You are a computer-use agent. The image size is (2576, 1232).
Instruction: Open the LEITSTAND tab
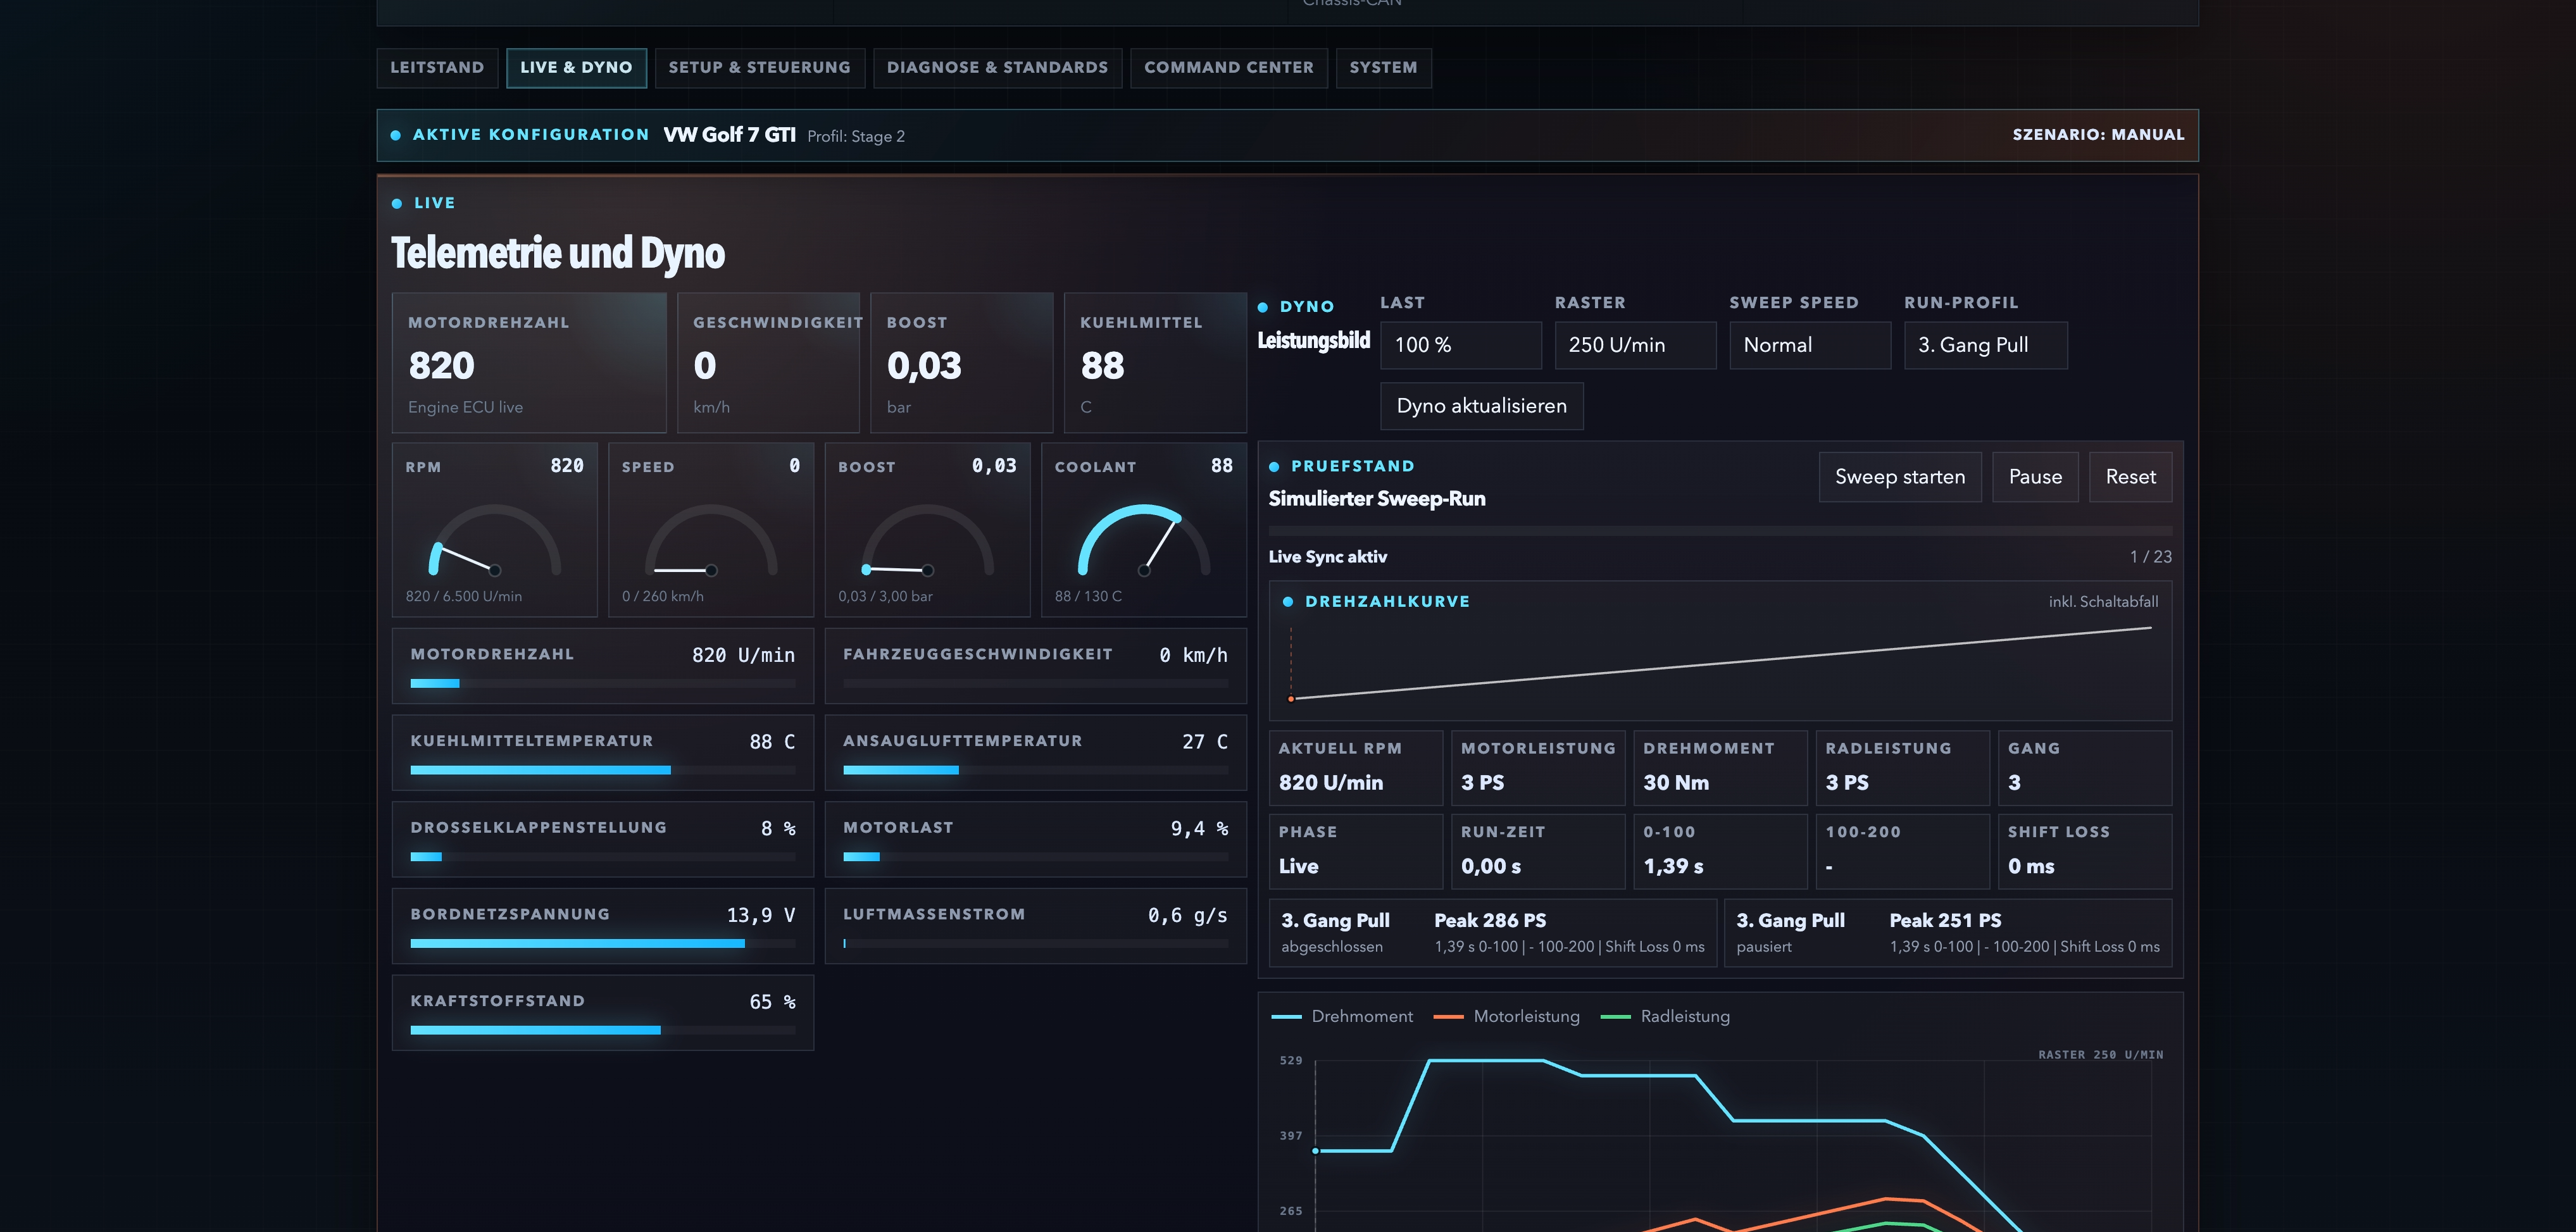tap(437, 68)
